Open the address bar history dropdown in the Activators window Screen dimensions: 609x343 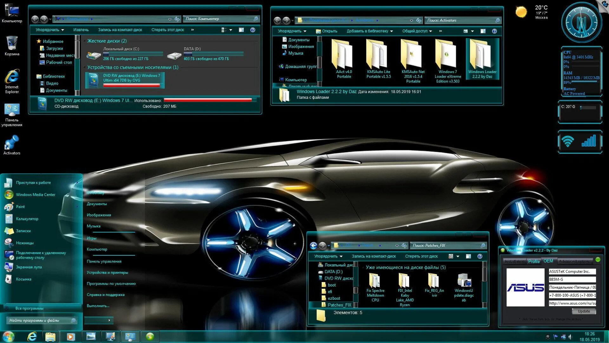(x=411, y=20)
